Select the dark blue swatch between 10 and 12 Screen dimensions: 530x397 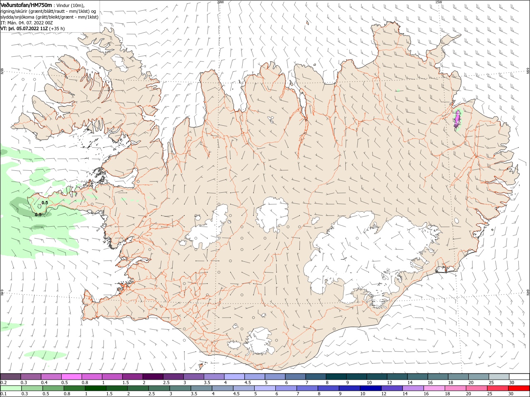coord(370,388)
